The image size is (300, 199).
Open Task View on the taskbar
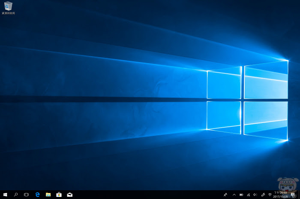(26, 195)
